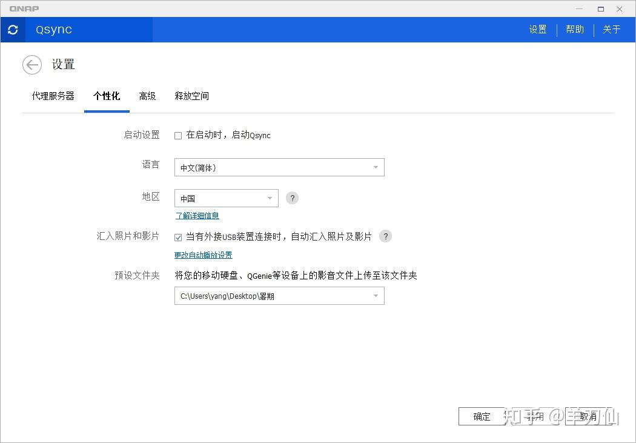Open 设置 in the top navigation bar
636x443 pixels.
tap(537, 29)
